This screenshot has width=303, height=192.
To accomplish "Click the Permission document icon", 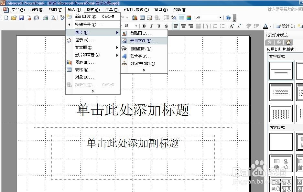I will click(x=29, y=18).
